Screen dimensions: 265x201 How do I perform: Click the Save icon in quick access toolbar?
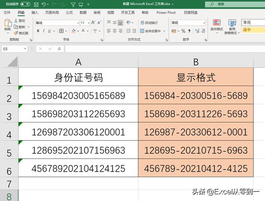click(36, 4)
